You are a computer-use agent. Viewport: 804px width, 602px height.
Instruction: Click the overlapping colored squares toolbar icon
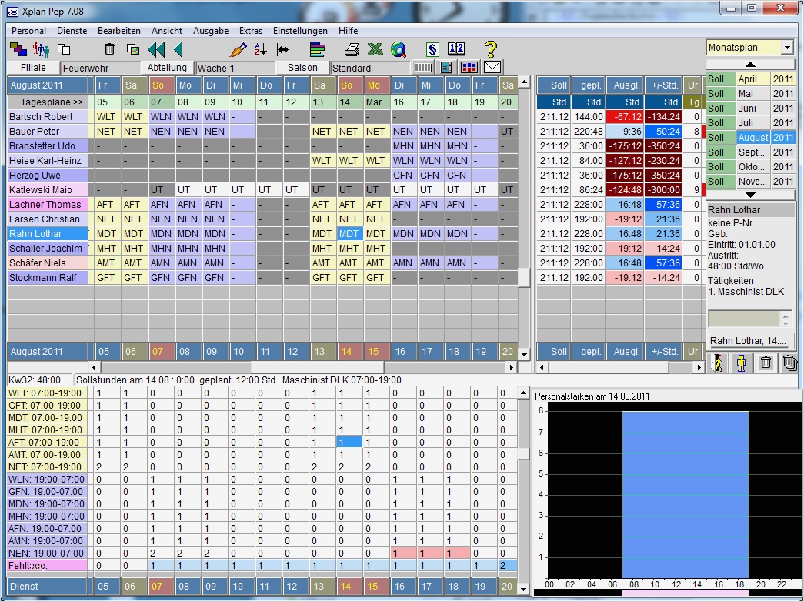pos(18,49)
